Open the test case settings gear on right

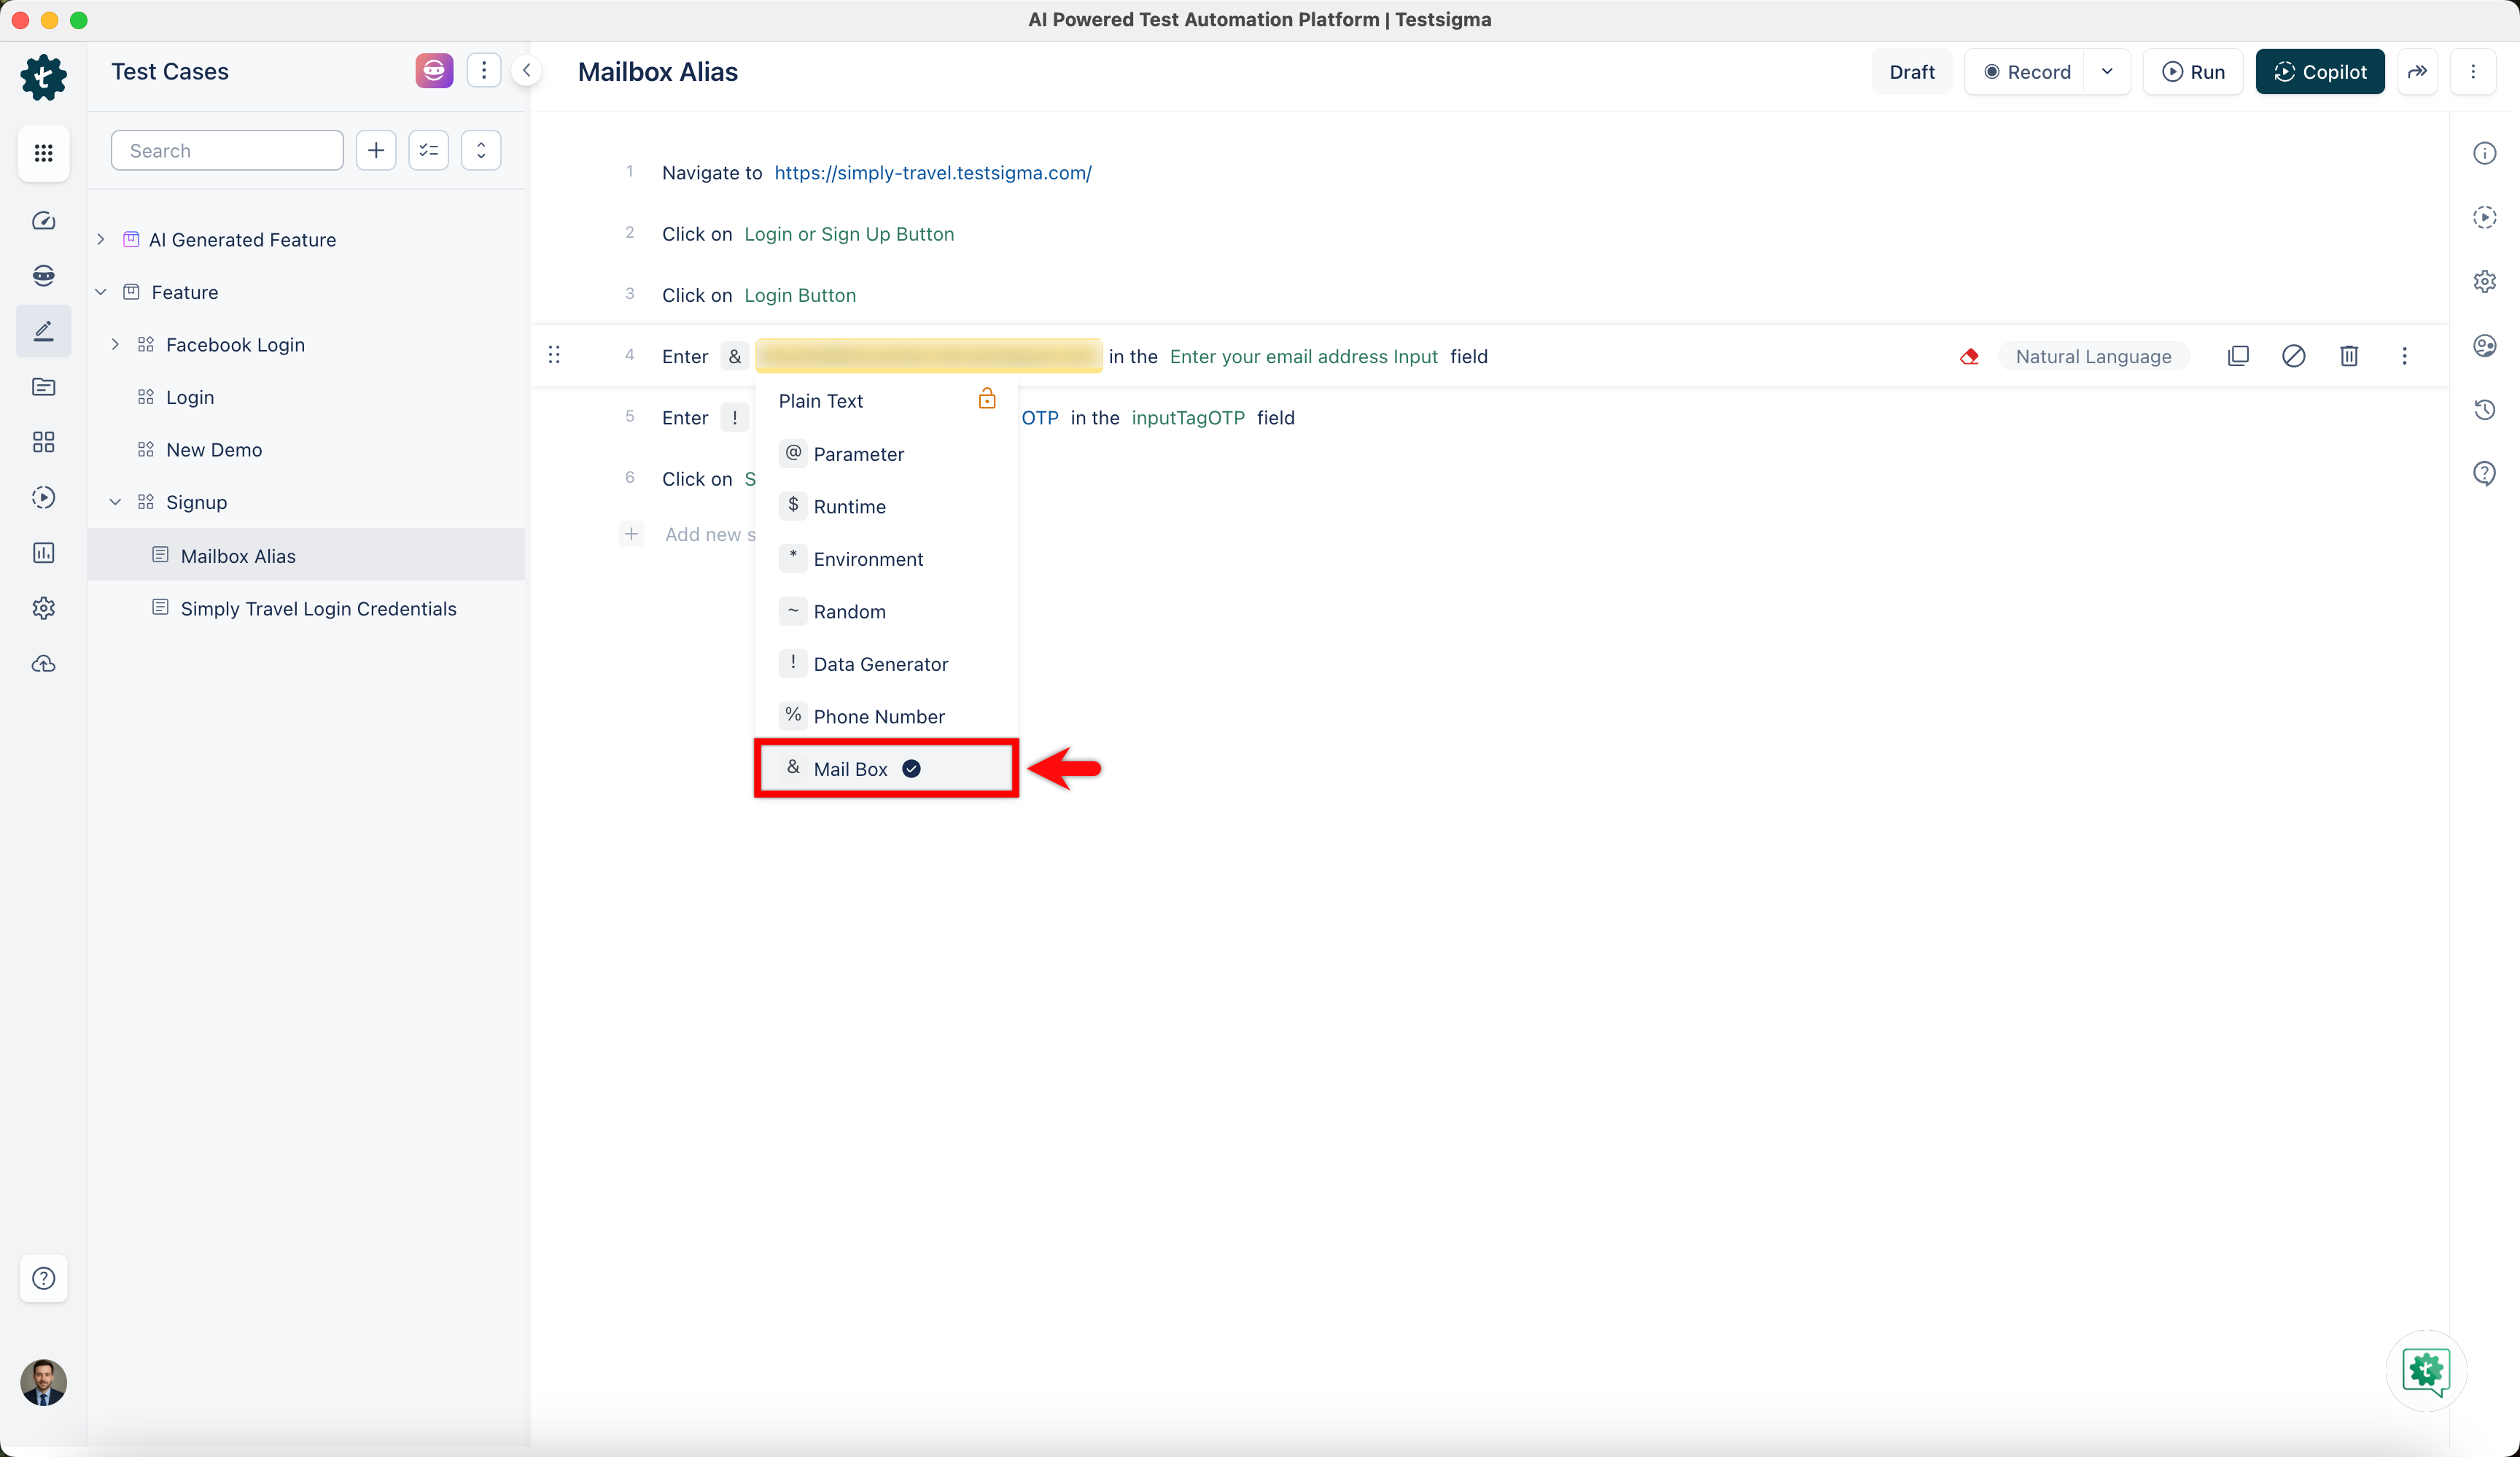[2484, 281]
